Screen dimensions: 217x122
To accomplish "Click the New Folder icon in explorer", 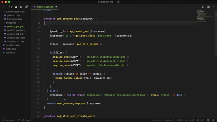I will click(x=16, y=7).
